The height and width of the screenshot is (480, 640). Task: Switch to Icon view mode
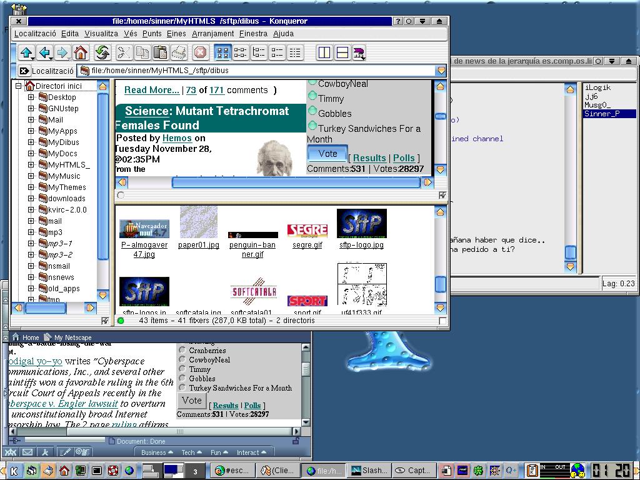(x=222, y=52)
